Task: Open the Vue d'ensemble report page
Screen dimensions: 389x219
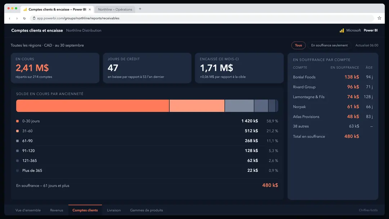Action: pos(28,210)
